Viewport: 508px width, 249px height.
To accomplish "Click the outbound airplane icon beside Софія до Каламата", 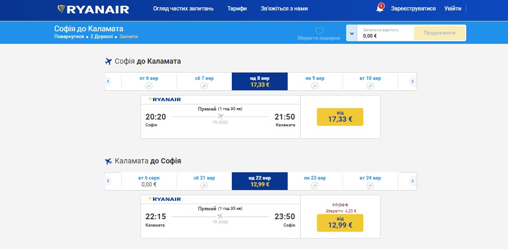I will coord(108,62).
